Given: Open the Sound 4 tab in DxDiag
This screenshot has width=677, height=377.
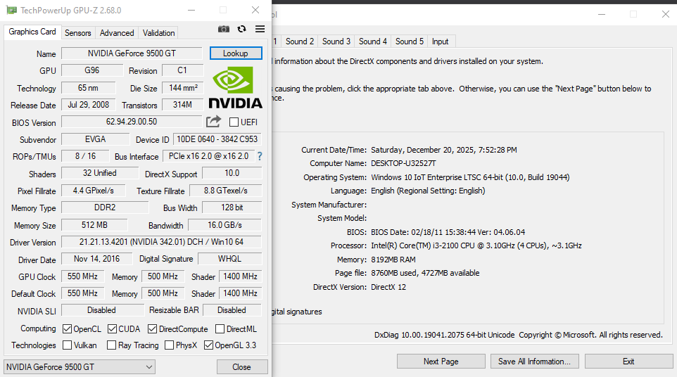Looking at the screenshot, I should coord(373,41).
